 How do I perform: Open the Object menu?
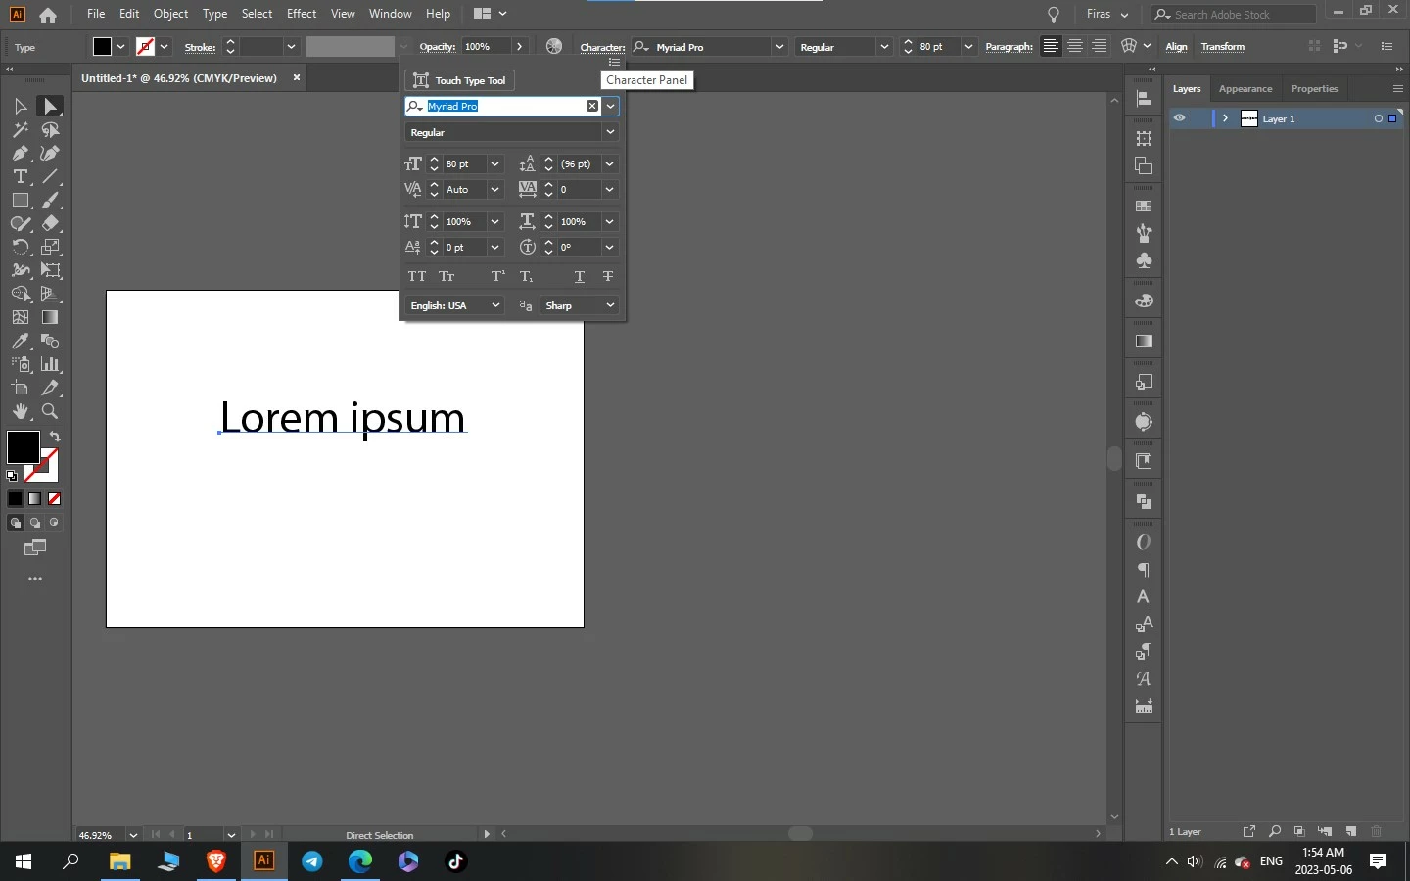[170, 14]
